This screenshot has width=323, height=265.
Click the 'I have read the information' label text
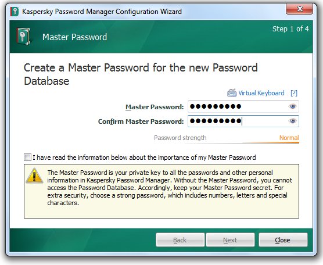click(x=144, y=157)
